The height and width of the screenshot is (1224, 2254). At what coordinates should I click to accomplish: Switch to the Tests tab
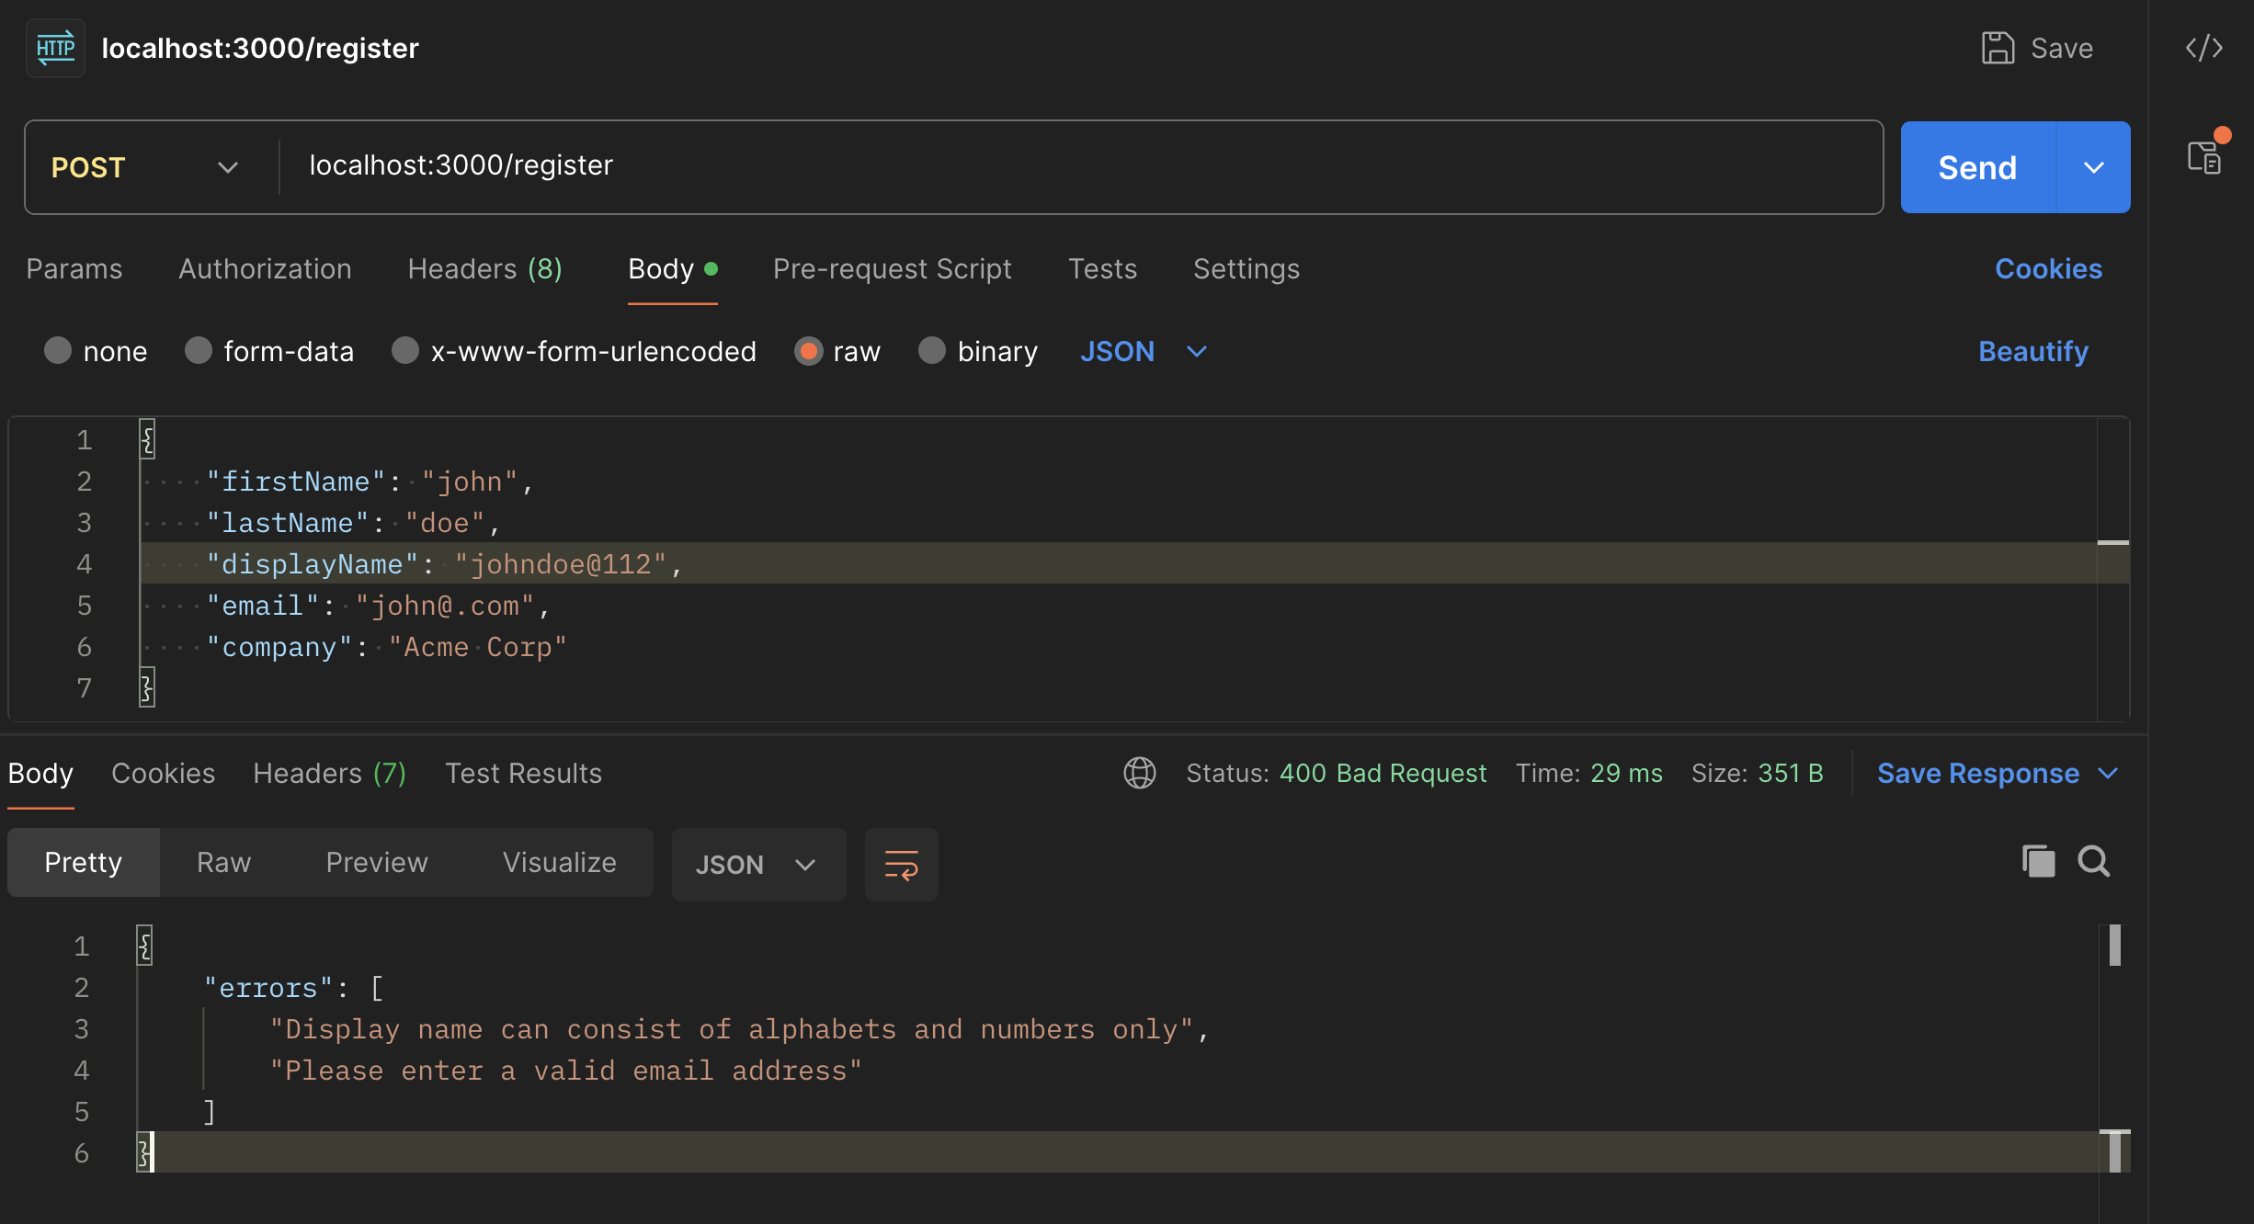pyautogui.click(x=1102, y=269)
